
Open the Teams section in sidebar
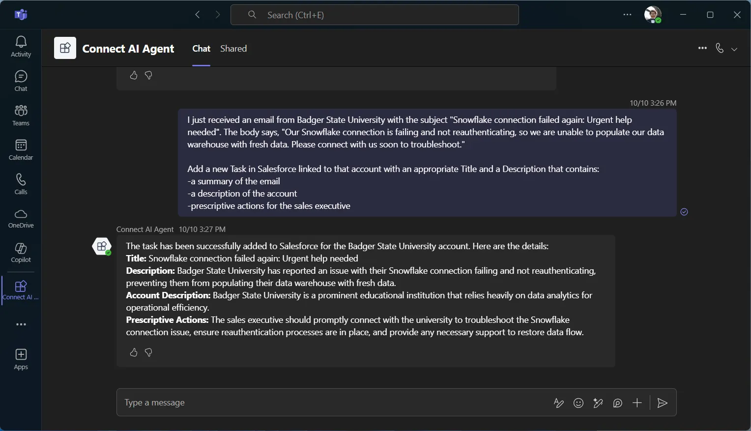21,115
